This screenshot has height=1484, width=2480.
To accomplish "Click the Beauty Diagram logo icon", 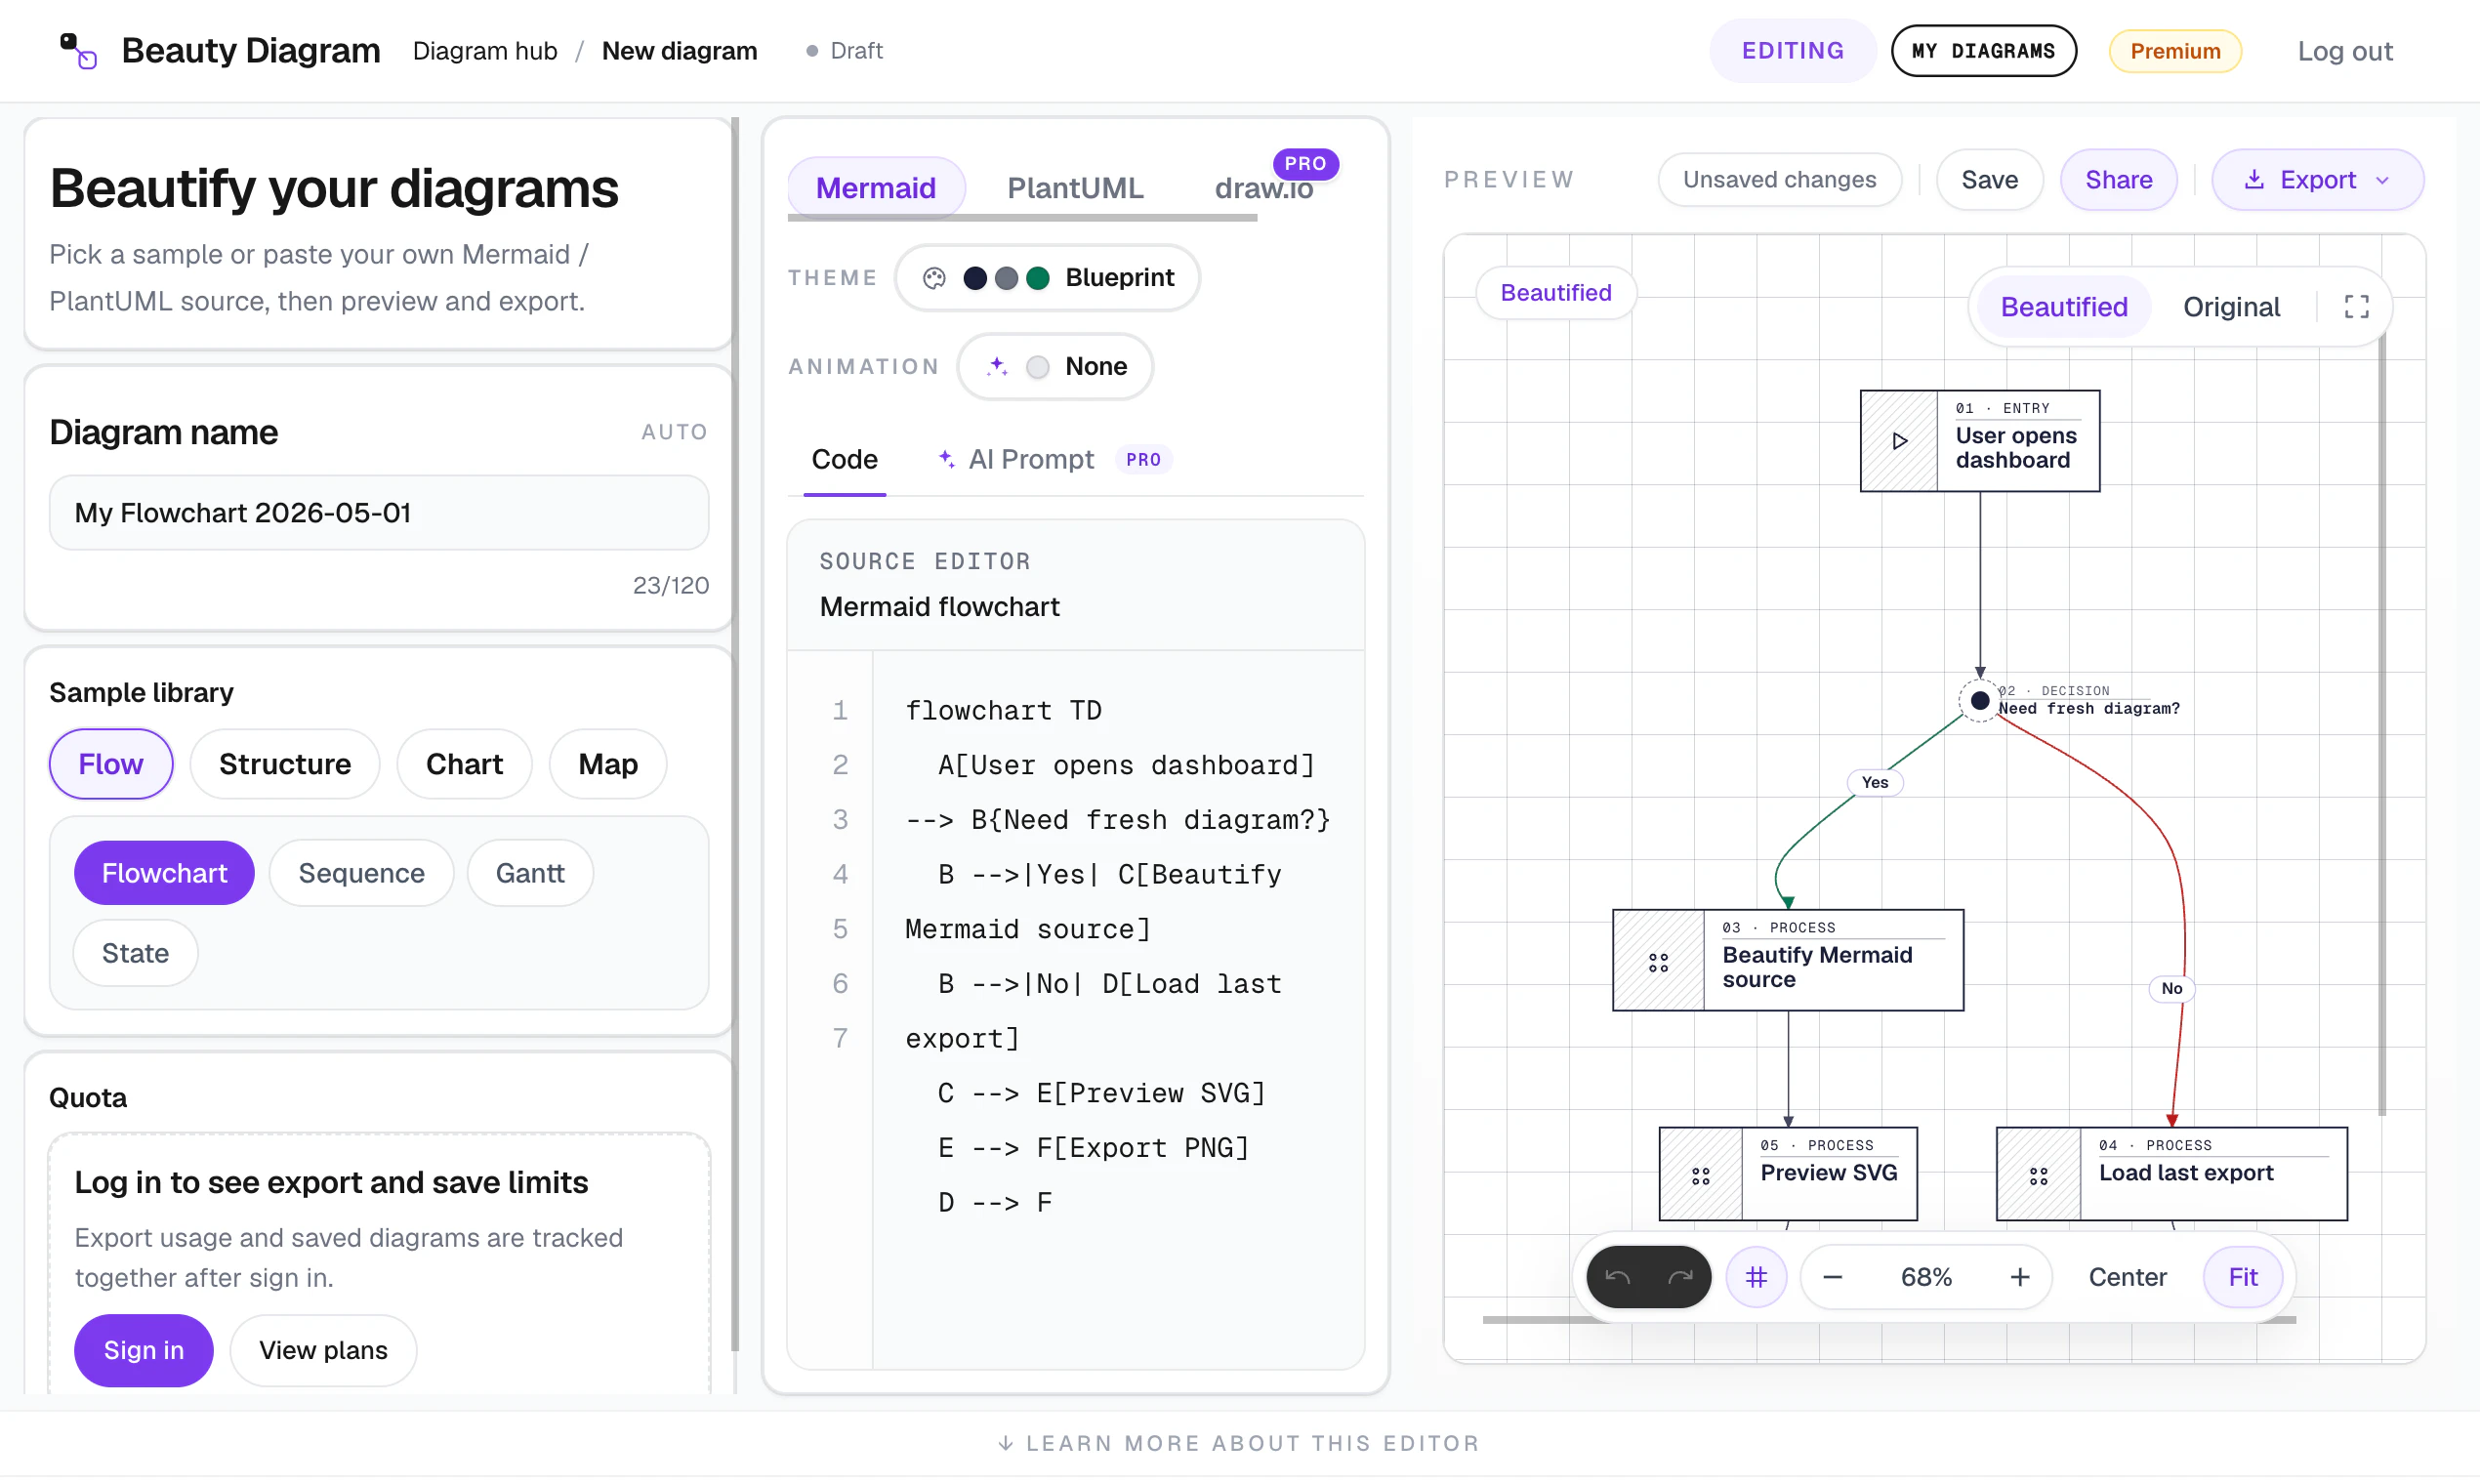I will pos(78,51).
